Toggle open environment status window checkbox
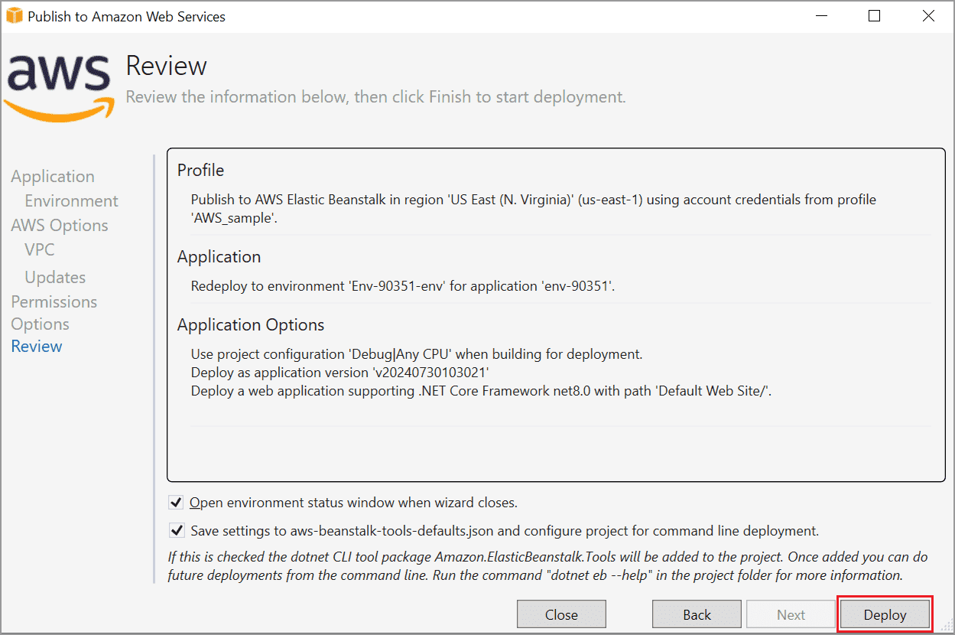The image size is (955, 635). (176, 502)
